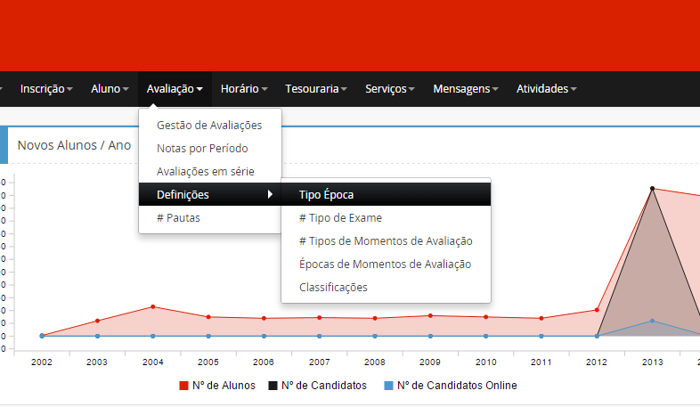This screenshot has height=407, width=700.
Task: Open the Classificações submenu item
Action: tap(333, 288)
